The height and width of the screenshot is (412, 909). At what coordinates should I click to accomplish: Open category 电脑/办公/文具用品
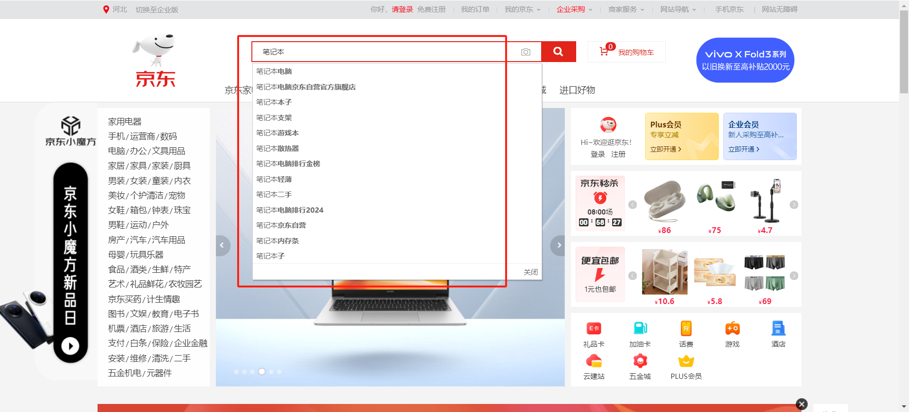click(x=146, y=151)
